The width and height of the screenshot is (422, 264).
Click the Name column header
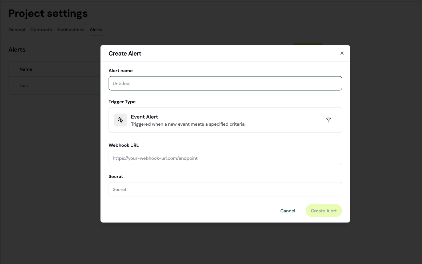(x=26, y=69)
